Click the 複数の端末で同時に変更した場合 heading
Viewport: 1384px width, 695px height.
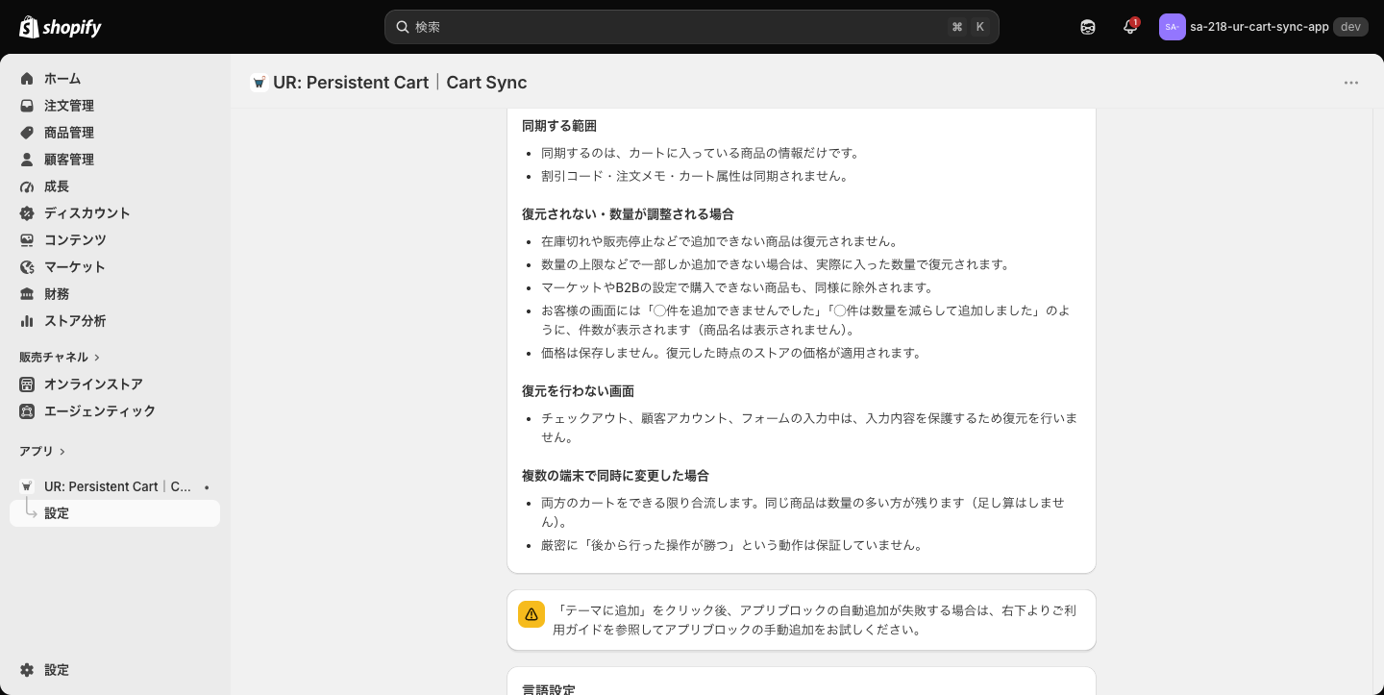click(x=615, y=476)
